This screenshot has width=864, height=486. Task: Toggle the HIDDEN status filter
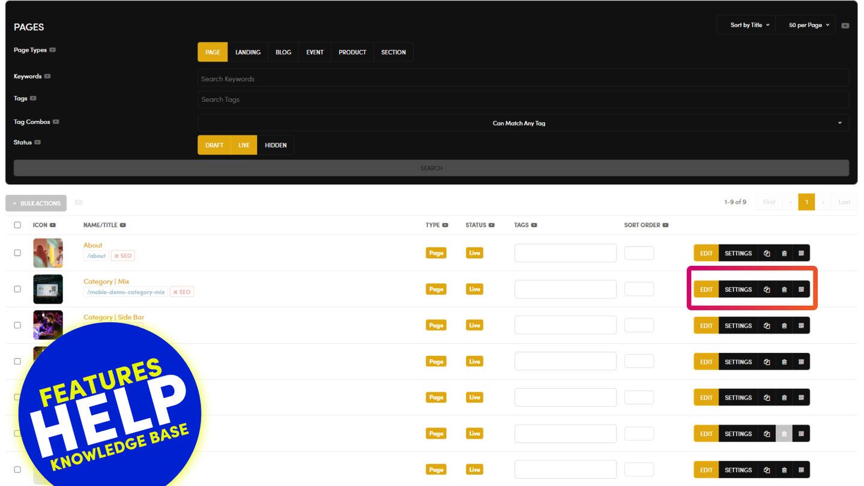[276, 145]
